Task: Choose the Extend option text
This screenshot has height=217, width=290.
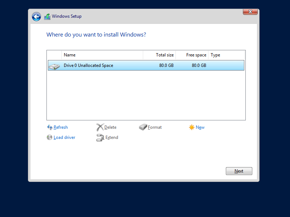Action: click(112, 137)
